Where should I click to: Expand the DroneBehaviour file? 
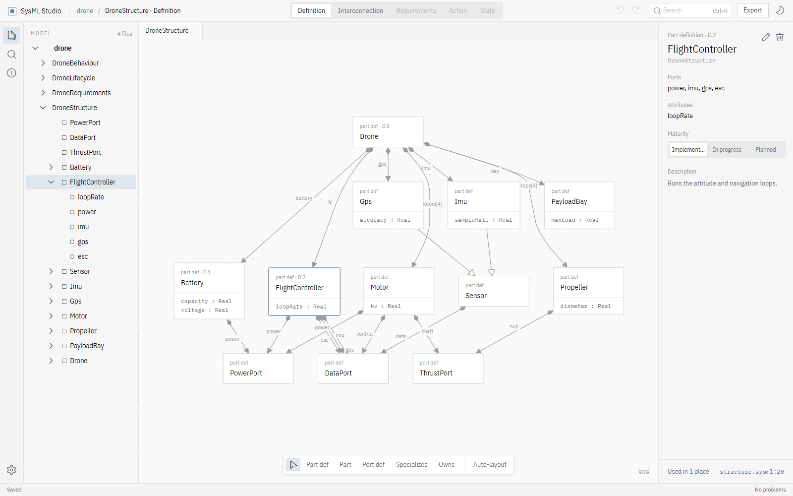pos(43,63)
